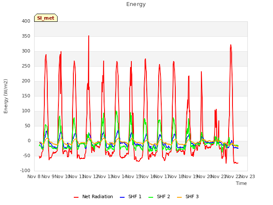The image size is (273, 205).
Task: Click the Energy (W/m2) y-axis label
Action: [6, 96]
